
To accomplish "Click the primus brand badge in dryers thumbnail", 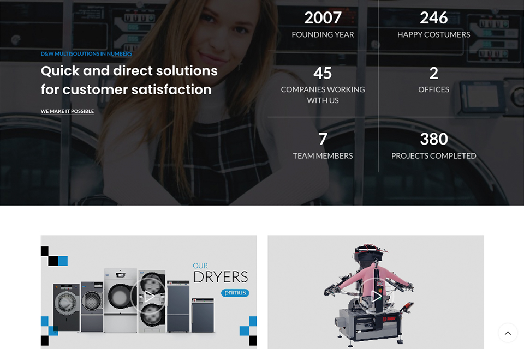I will pyautogui.click(x=235, y=292).
